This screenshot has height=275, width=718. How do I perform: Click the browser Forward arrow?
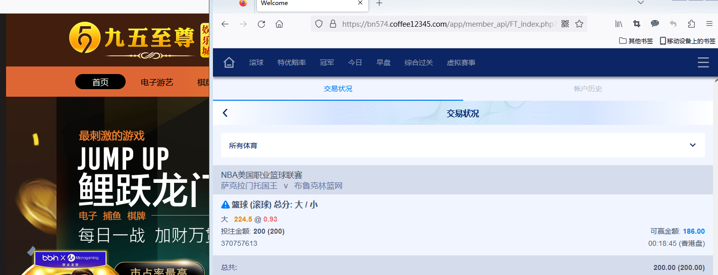[243, 24]
